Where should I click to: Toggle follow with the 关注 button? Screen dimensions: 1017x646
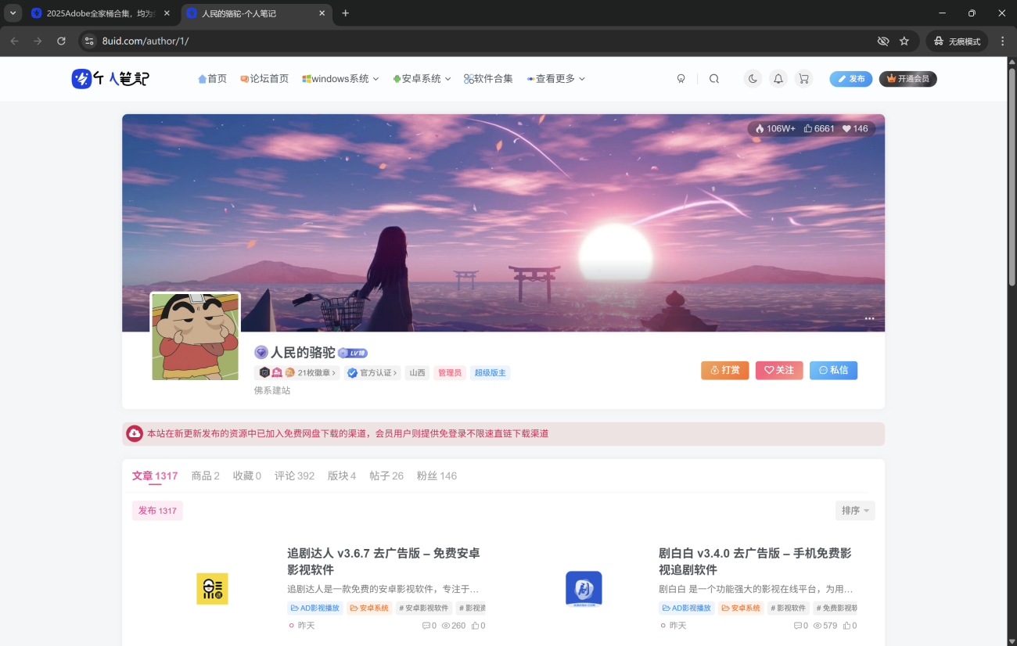tap(778, 370)
